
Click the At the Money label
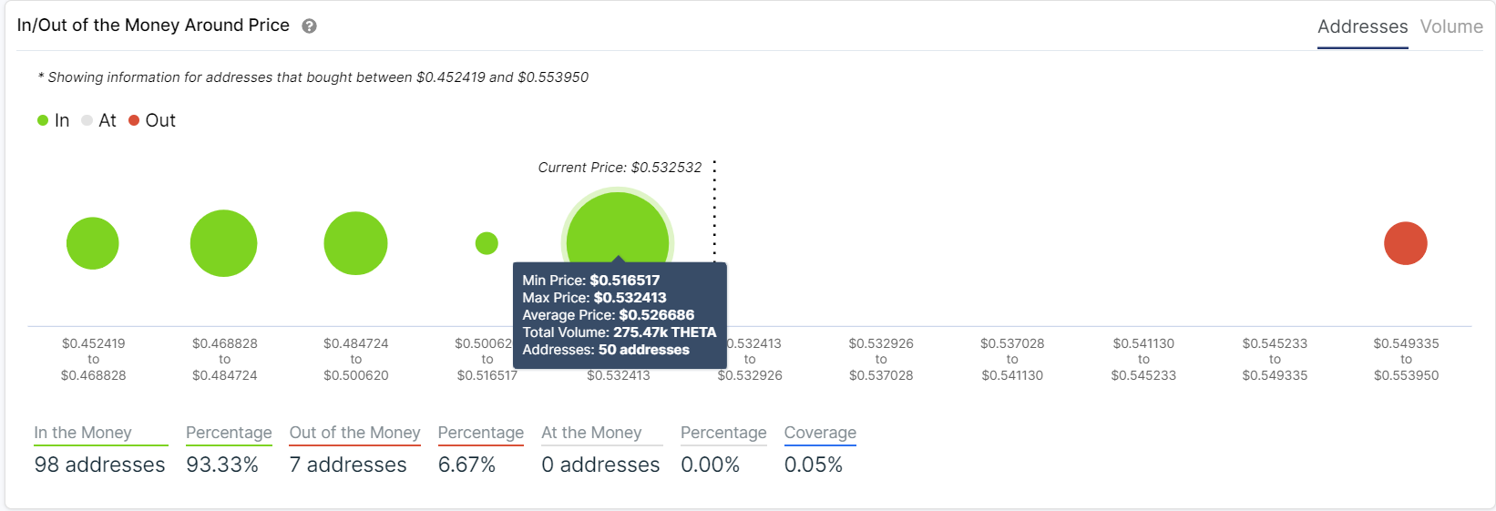tap(591, 433)
